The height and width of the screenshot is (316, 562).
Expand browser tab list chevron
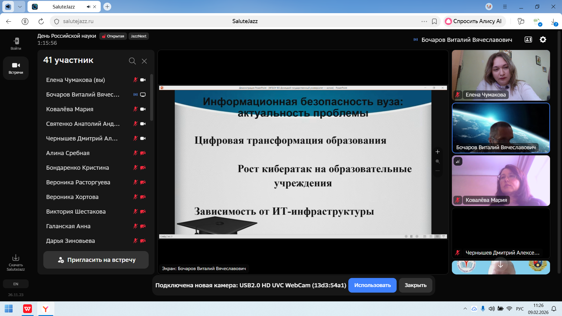(x=20, y=6)
